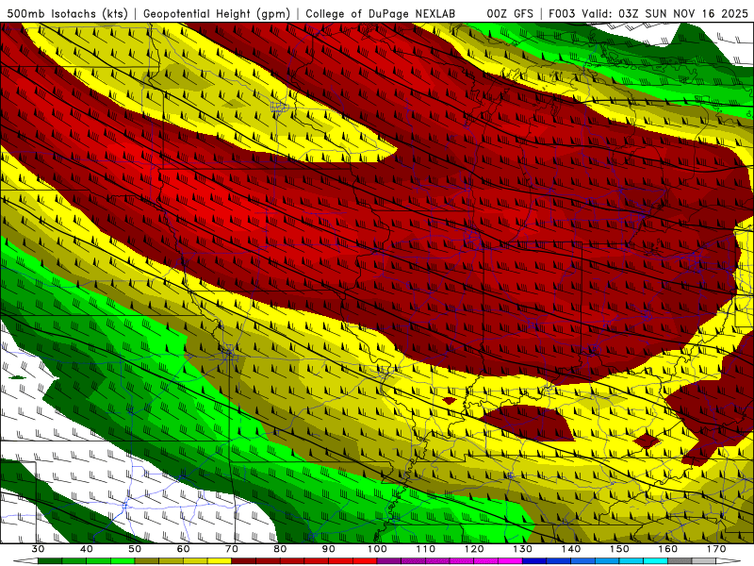Click the "College of DuPage NEXLAB" label

(x=381, y=13)
